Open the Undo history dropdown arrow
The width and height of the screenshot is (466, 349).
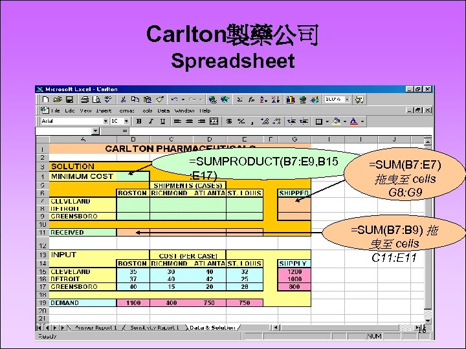[183, 100]
